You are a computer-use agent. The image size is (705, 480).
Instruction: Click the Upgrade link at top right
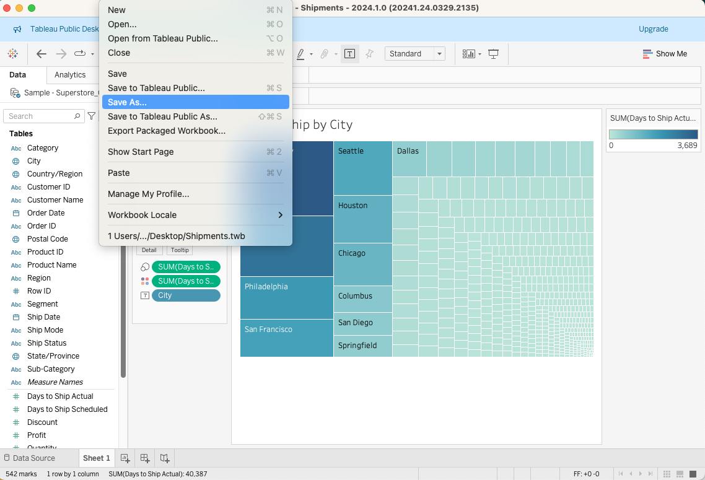(653, 29)
